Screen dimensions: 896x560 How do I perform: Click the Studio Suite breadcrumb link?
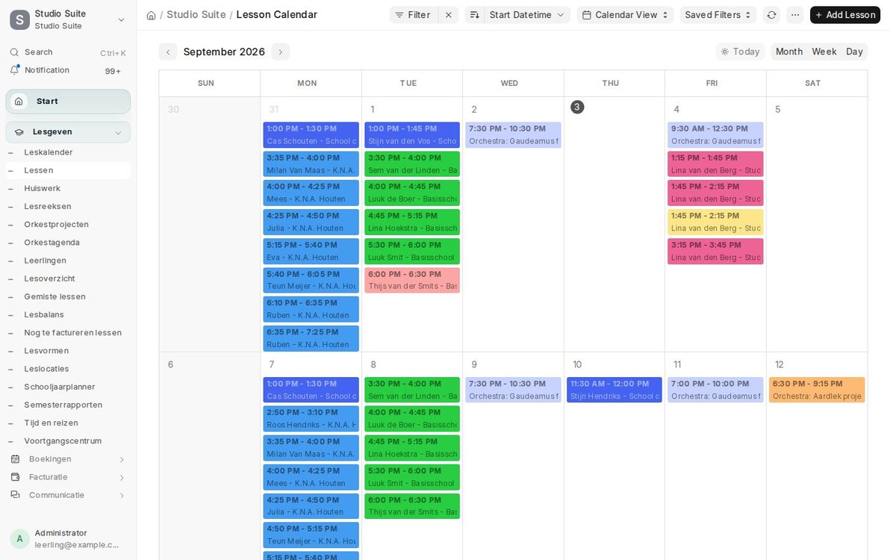tap(196, 15)
